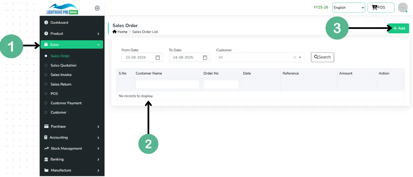The width and height of the screenshot is (413, 177).
Task: Click the Dashboard gauge icon in sidebar
Action: [x=46, y=23]
